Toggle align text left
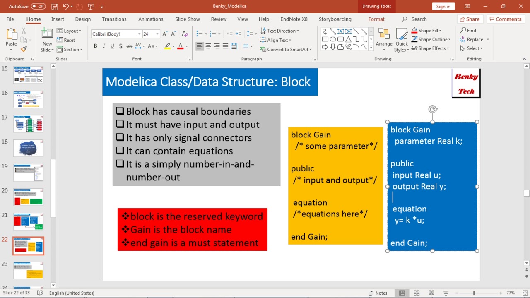The width and height of the screenshot is (530, 298). 200,46
